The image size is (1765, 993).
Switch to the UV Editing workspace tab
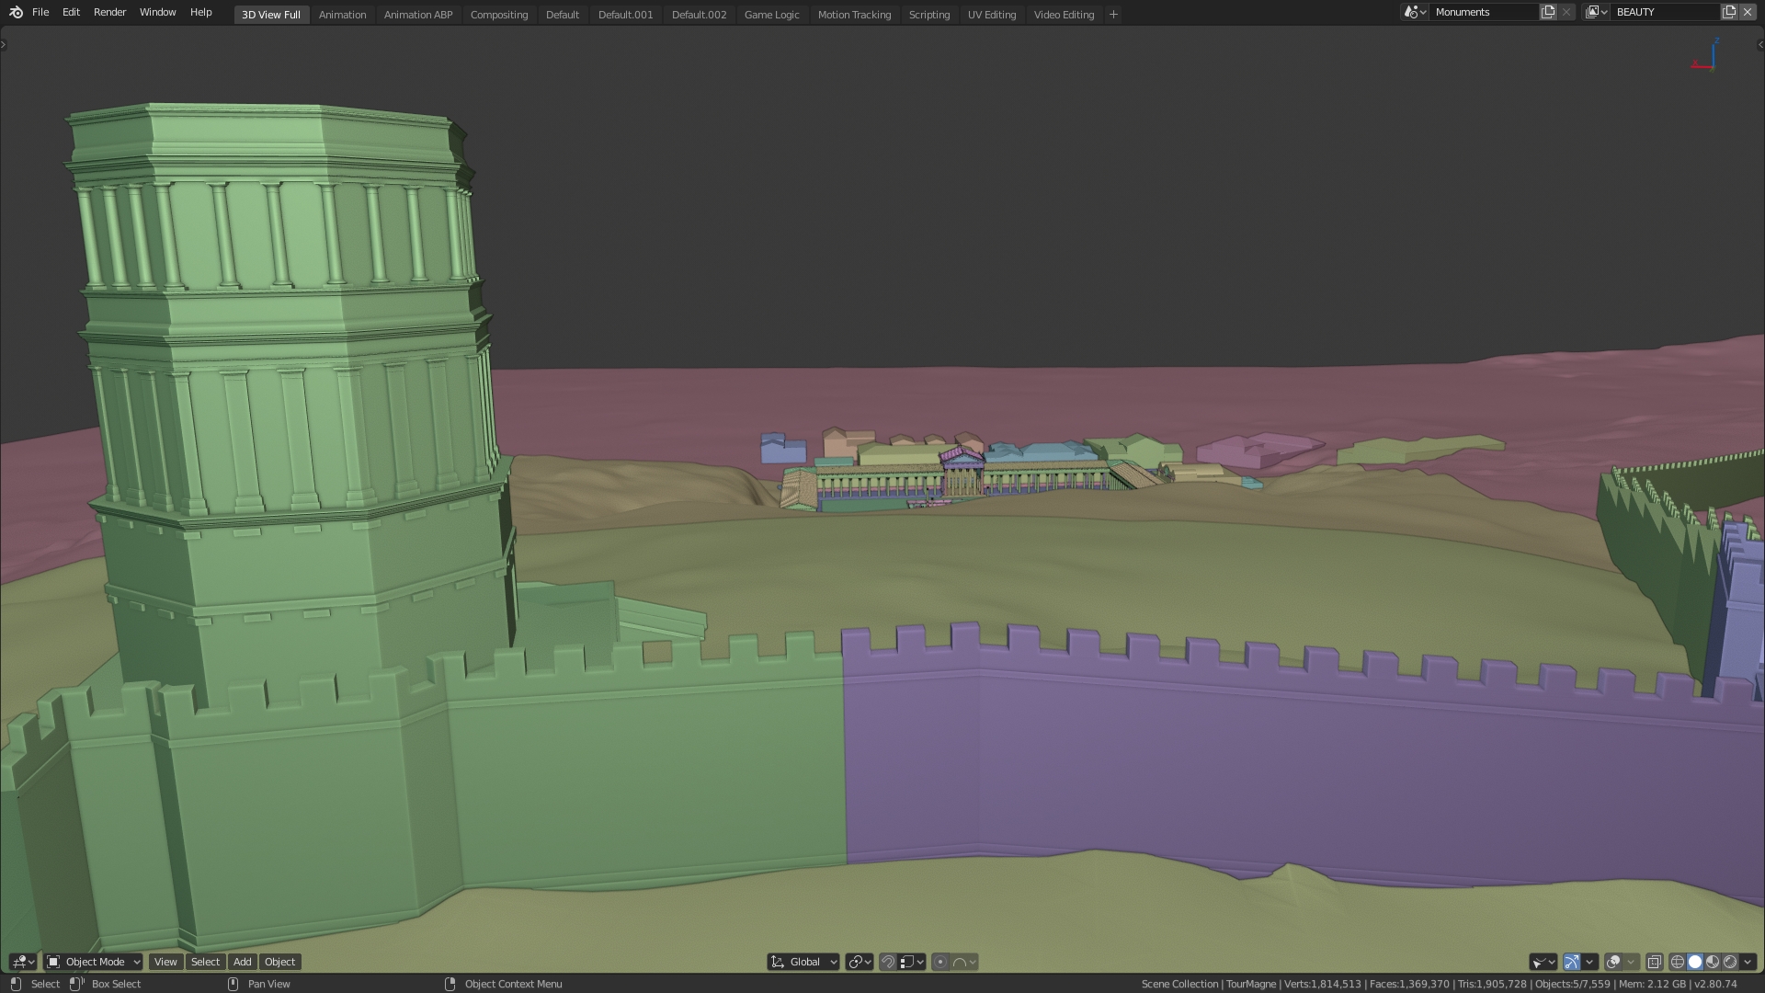pos(991,15)
